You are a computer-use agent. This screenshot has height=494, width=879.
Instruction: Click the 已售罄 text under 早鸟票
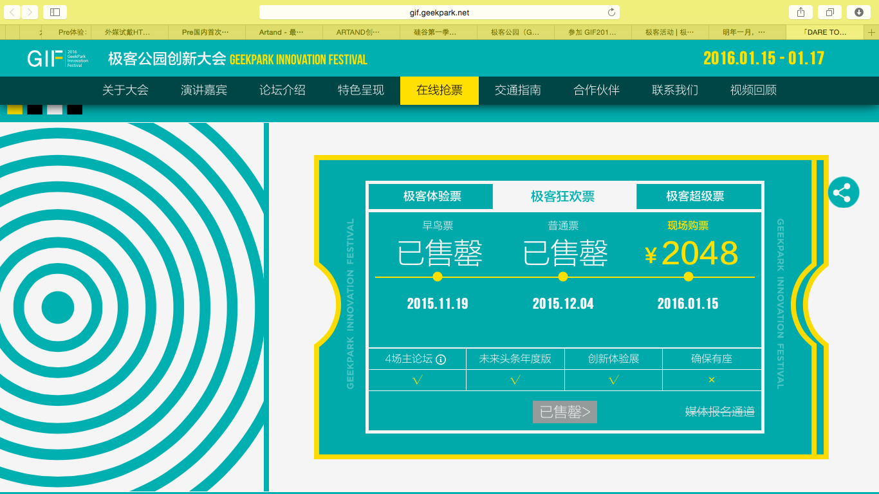[x=439, y=253]
